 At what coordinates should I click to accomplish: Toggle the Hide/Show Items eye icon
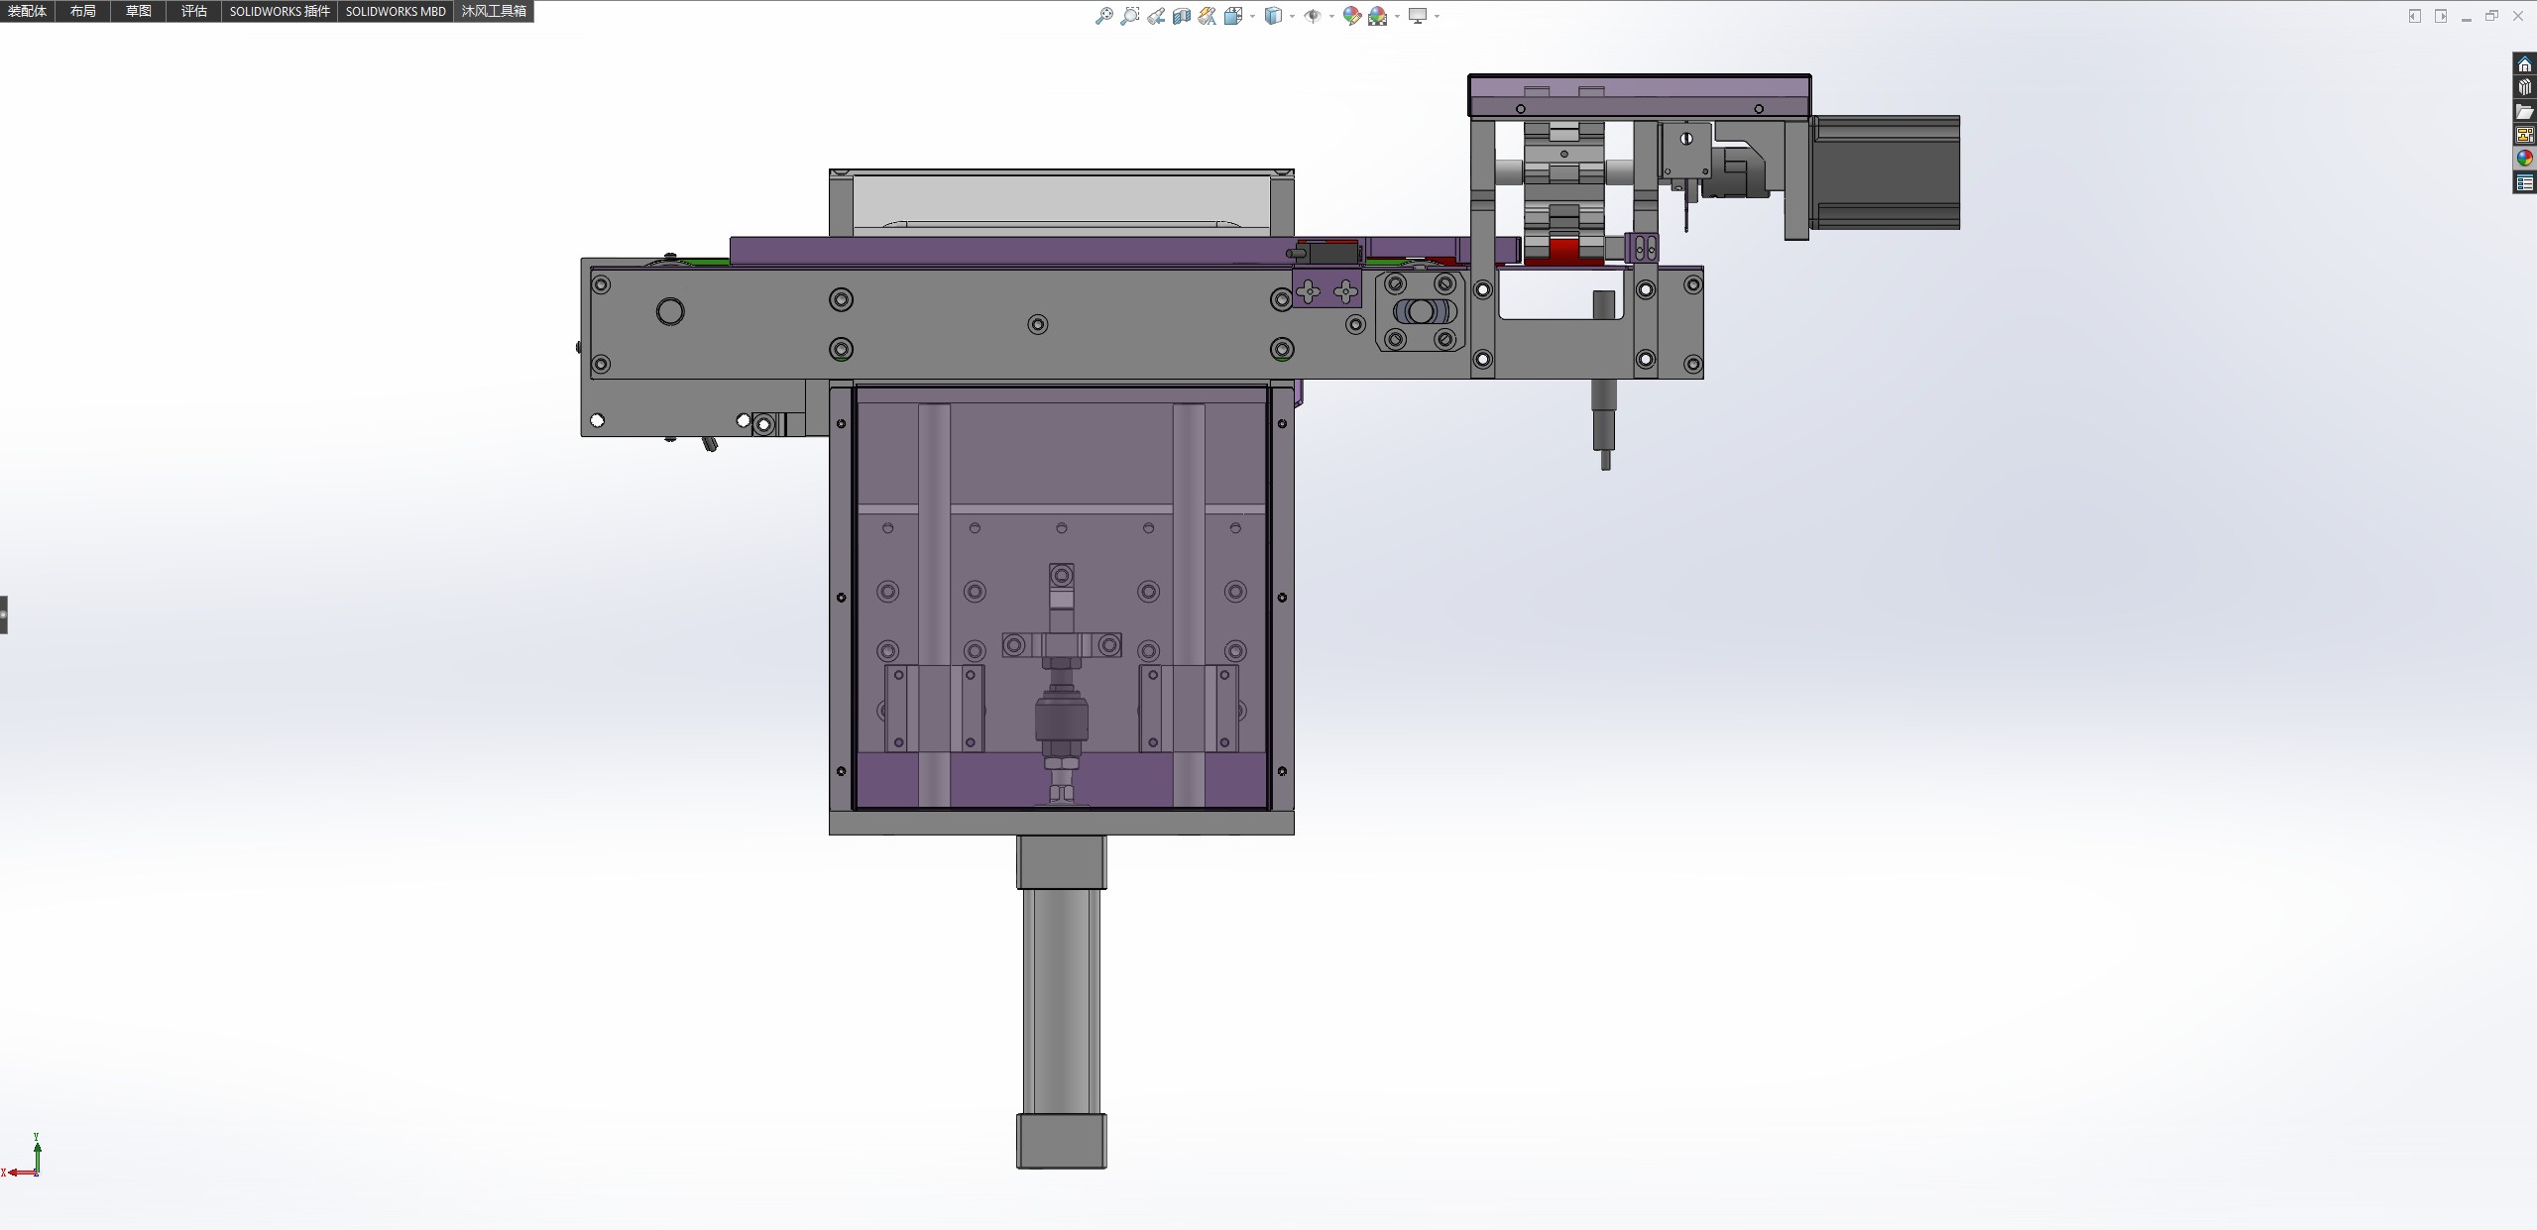tap(1312, 16)
